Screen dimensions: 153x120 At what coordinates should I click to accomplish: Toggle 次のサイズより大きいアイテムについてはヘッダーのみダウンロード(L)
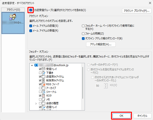pos(92,77)
